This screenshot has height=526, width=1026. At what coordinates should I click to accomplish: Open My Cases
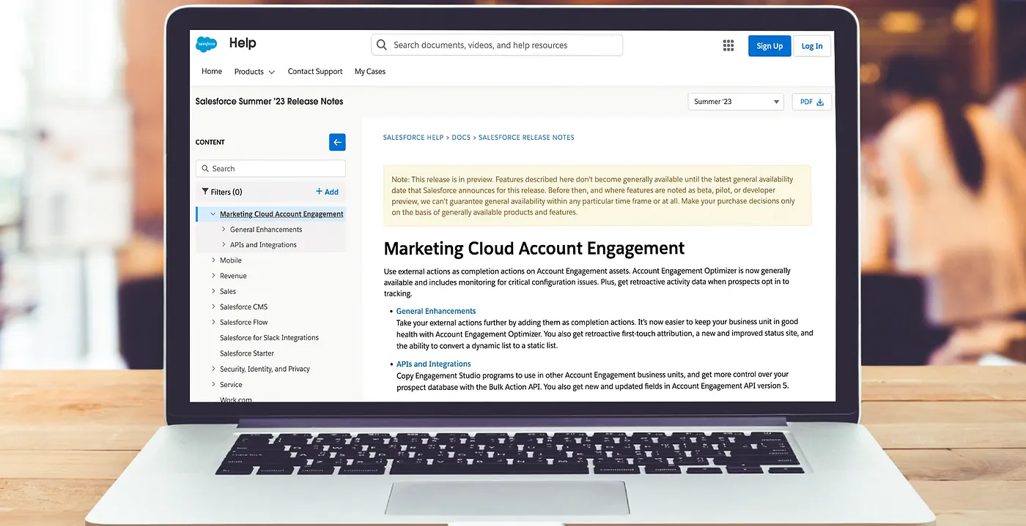click(x=370, y=72)
